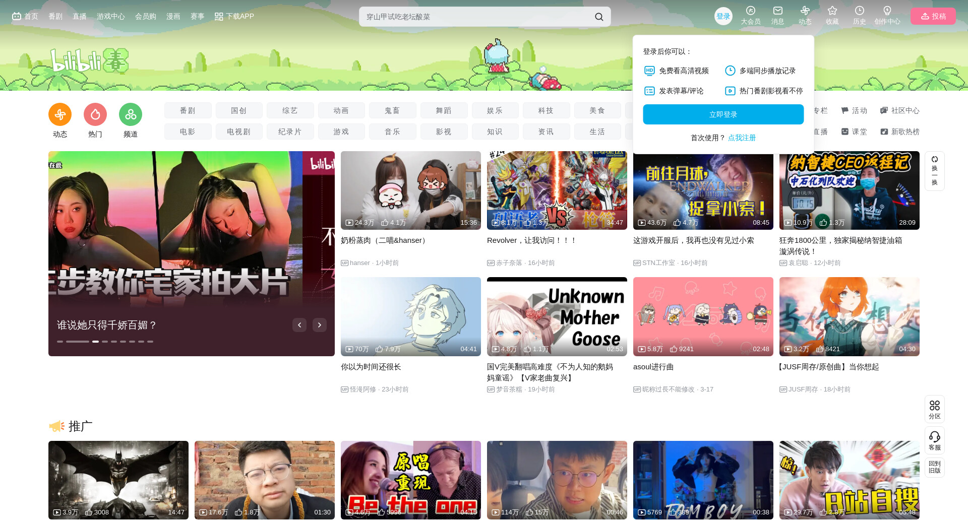Screen dimensions: 968x524
Task: Open 游戏中心 in top nav
Action: 111,16
